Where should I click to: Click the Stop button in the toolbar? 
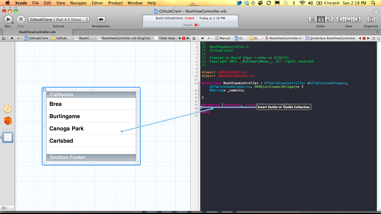(x=21, y=19)
